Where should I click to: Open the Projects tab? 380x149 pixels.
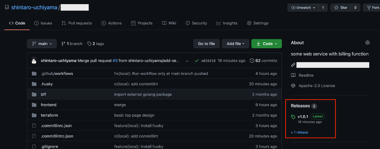tap(141, 23)
